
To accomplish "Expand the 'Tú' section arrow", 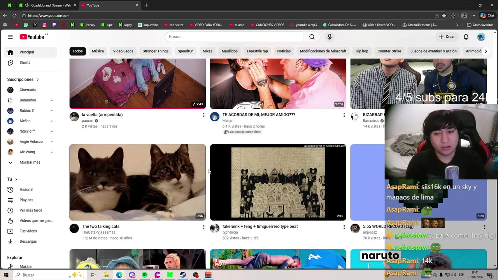I will point(16,179).
